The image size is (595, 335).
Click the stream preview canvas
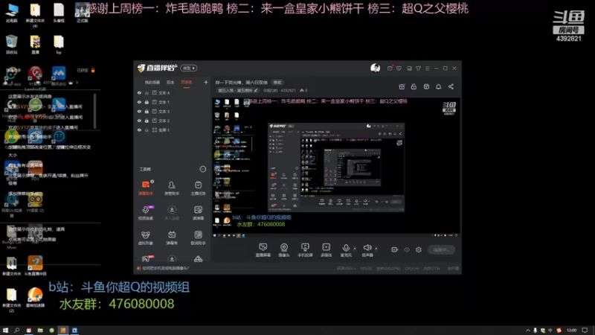[336, 168]
